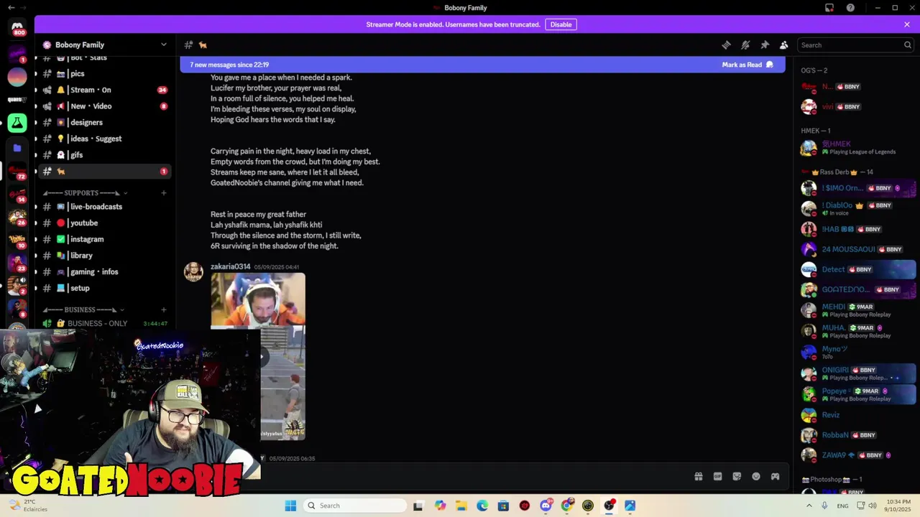Open the quant server icon
Screen dimensions: 920x517
(17, 100)
